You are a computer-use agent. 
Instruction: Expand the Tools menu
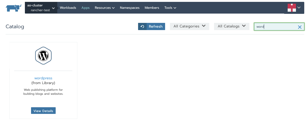(170, 8)
